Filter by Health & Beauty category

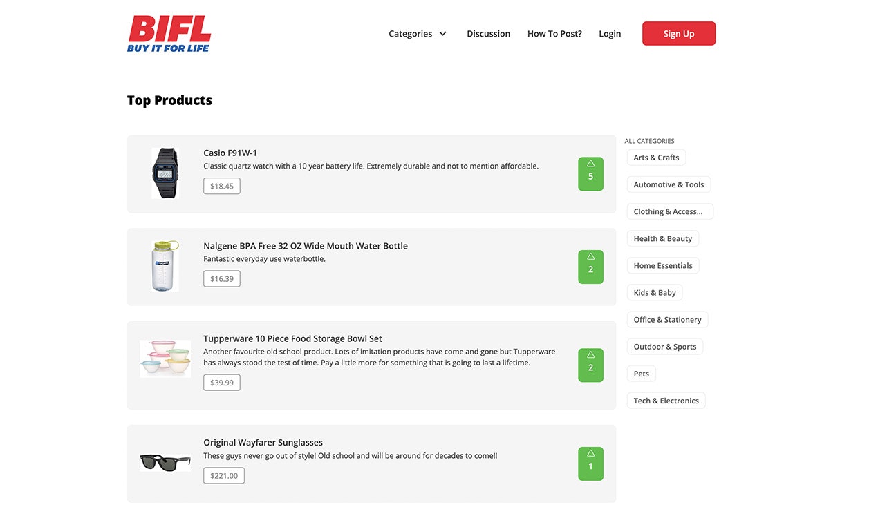click(x=662, y=238)
